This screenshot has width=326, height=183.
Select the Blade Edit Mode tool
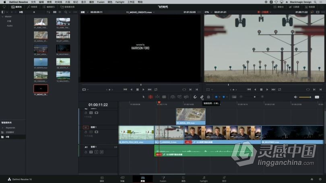(164, 97)
